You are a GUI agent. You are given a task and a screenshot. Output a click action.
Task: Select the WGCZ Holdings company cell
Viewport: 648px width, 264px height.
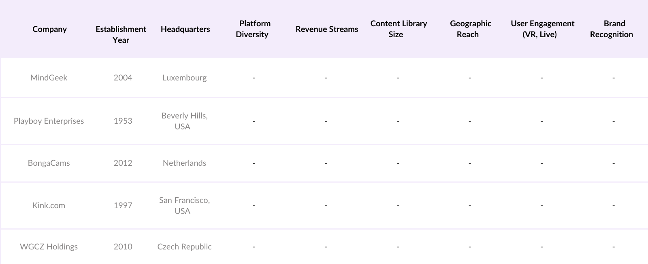coord(49,247)
